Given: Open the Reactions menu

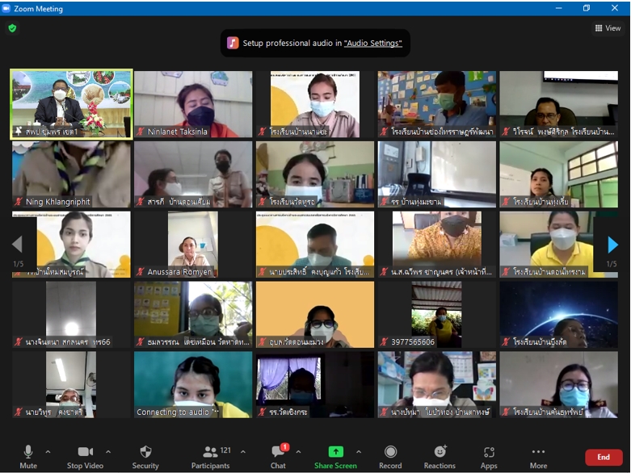Looking at the screenshot, I should pyautogui.click(x=440, y=456).
